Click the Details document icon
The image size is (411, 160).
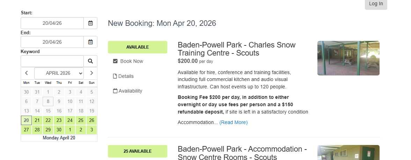click(115, 76)
